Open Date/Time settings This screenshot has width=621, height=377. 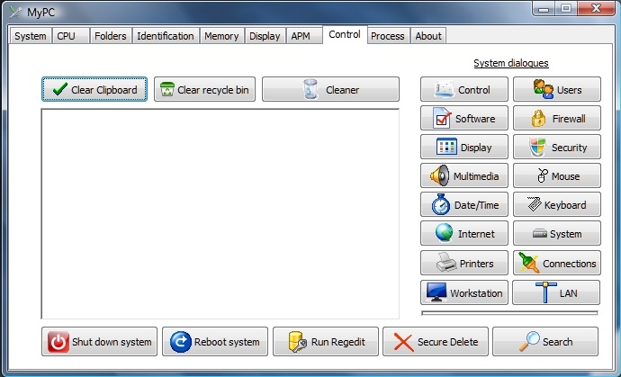(464, 205)
